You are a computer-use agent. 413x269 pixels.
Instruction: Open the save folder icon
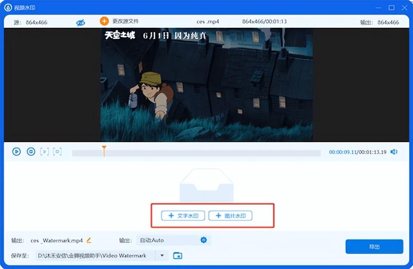178,256
